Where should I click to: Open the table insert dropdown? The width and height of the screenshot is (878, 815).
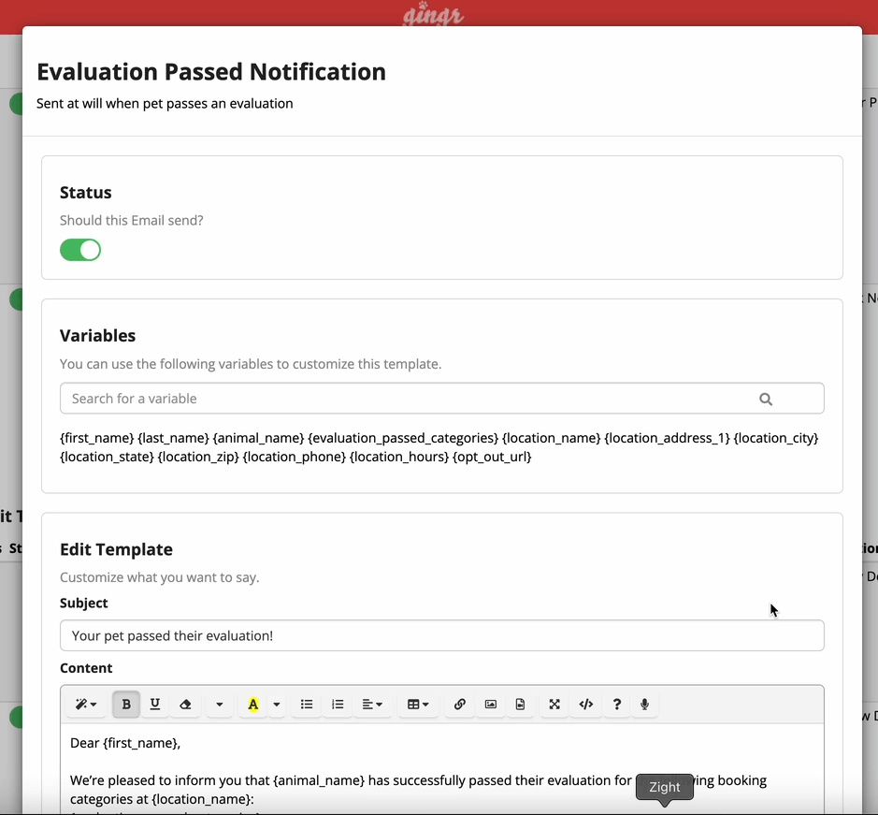click(x=418, y=704)
